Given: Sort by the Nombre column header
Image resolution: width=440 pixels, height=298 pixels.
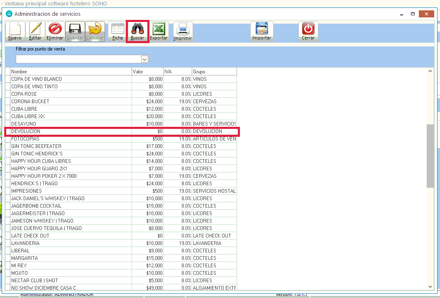Looking at the screenshot, I should click(x=71, y=72).
